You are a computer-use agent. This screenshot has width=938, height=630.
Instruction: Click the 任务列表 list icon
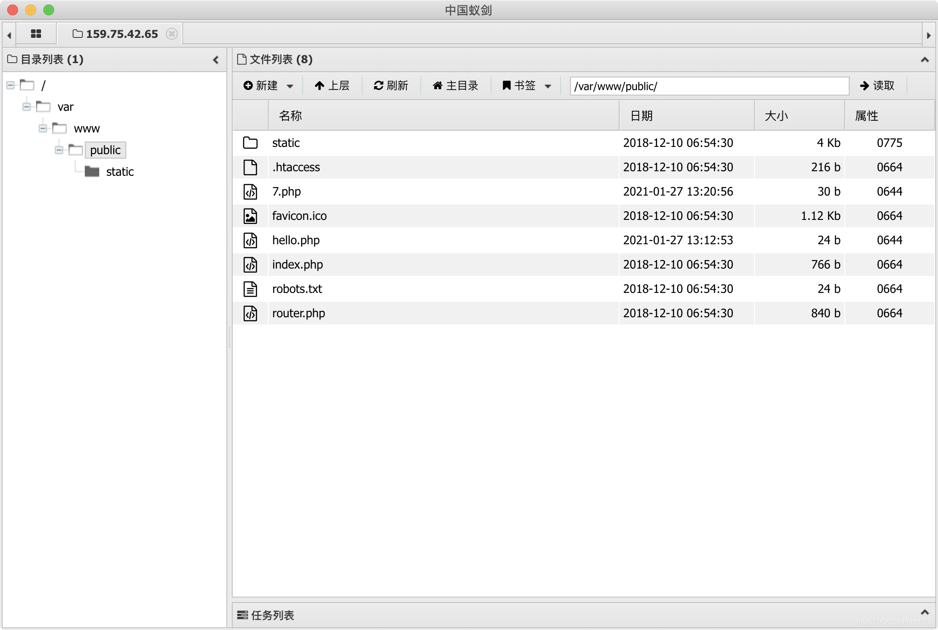[243, 615]
